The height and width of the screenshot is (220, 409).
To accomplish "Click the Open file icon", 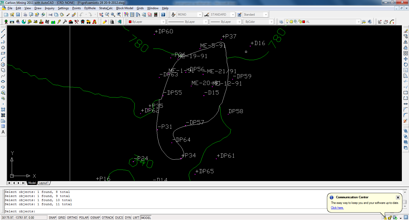I will (12, 15).
